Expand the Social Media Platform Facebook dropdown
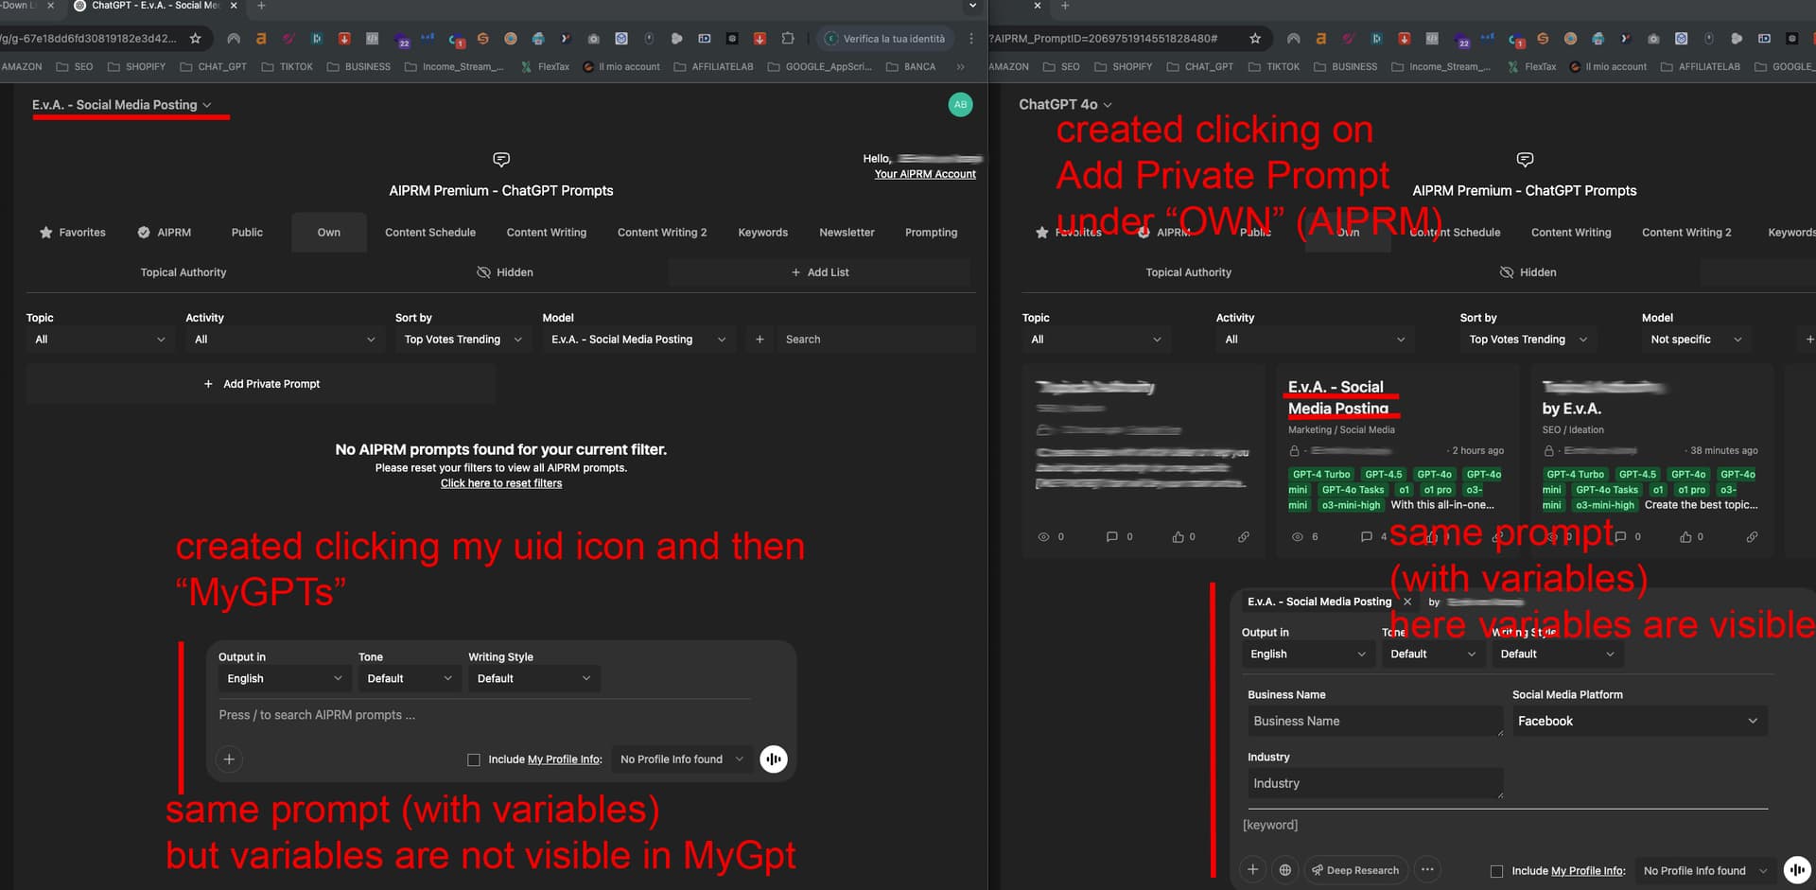 click(x=1638, y=721)
